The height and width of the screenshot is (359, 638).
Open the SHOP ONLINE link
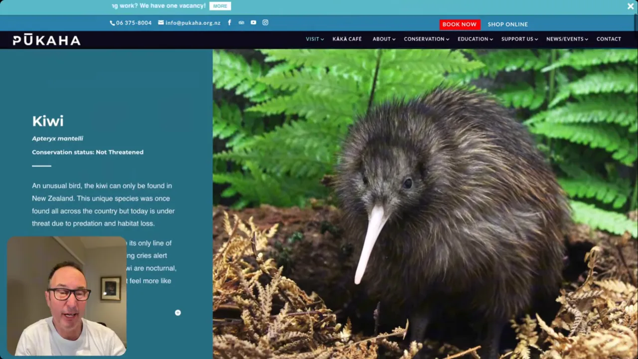coord(507,24)
